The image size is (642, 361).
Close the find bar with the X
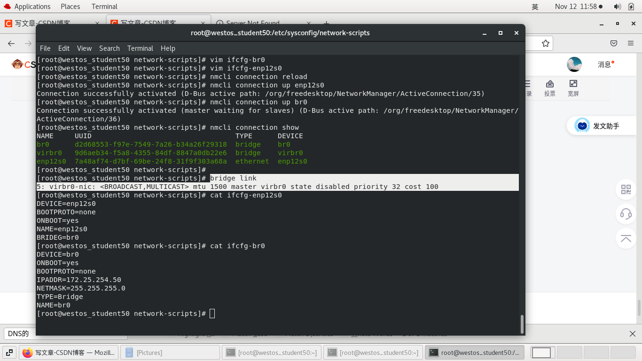pyautogui.click(x=632, y=334)
